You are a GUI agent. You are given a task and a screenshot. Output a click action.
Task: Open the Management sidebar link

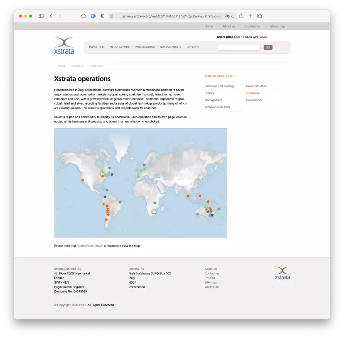point(213,100)
